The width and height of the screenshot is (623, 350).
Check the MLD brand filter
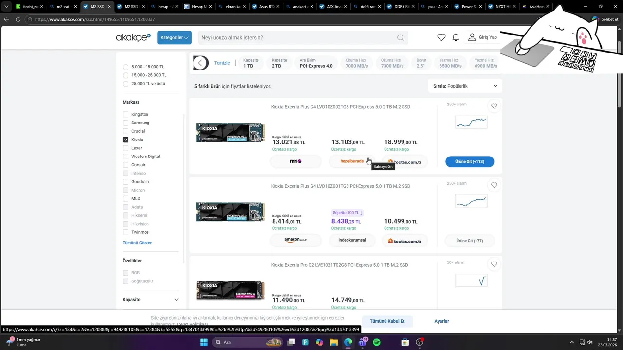(126, 198)
